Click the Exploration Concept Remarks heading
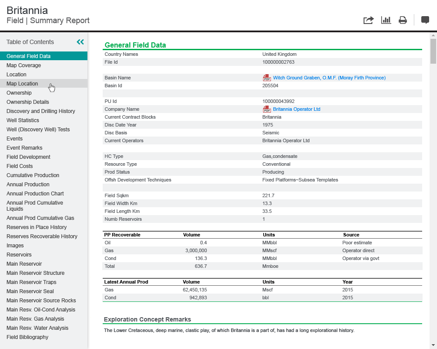 click(x=147, y=319)
